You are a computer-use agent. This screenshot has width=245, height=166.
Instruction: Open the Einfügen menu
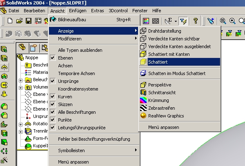78,11
